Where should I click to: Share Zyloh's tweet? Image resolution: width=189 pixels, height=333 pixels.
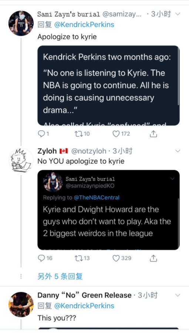pyautogui.click(x=153, y=258)
